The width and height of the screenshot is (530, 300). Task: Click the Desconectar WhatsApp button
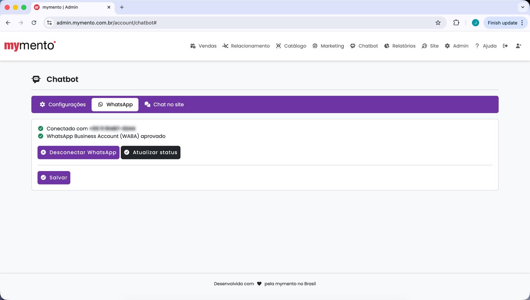pos(79,152)
